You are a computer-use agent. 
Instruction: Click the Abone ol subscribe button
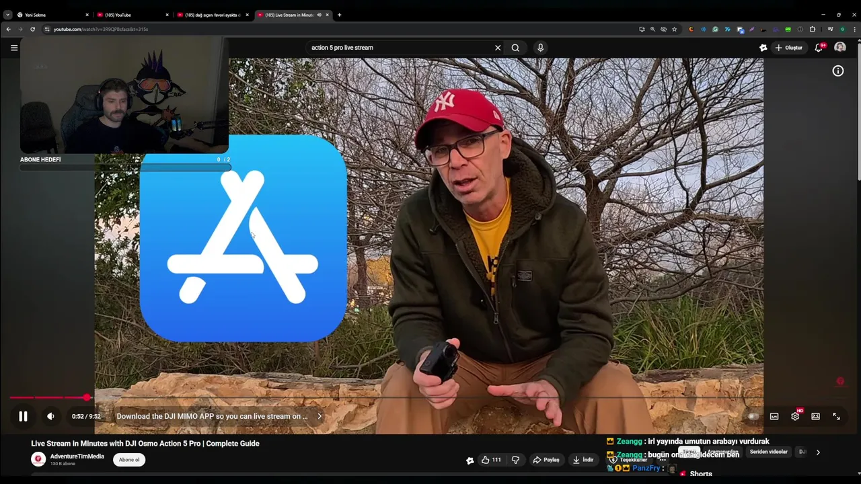click(129, 460)
